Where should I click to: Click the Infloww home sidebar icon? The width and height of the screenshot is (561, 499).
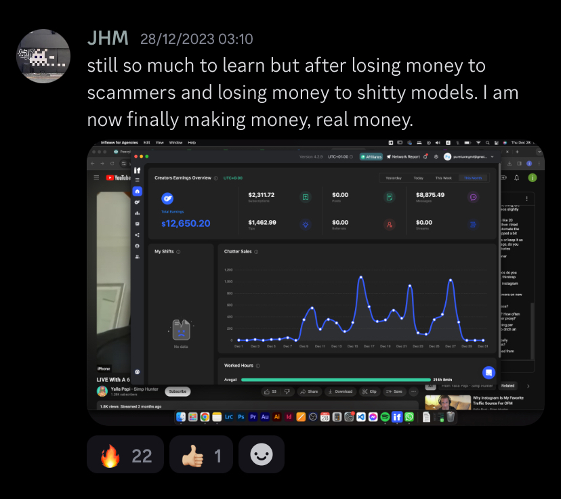click(137, 191)
